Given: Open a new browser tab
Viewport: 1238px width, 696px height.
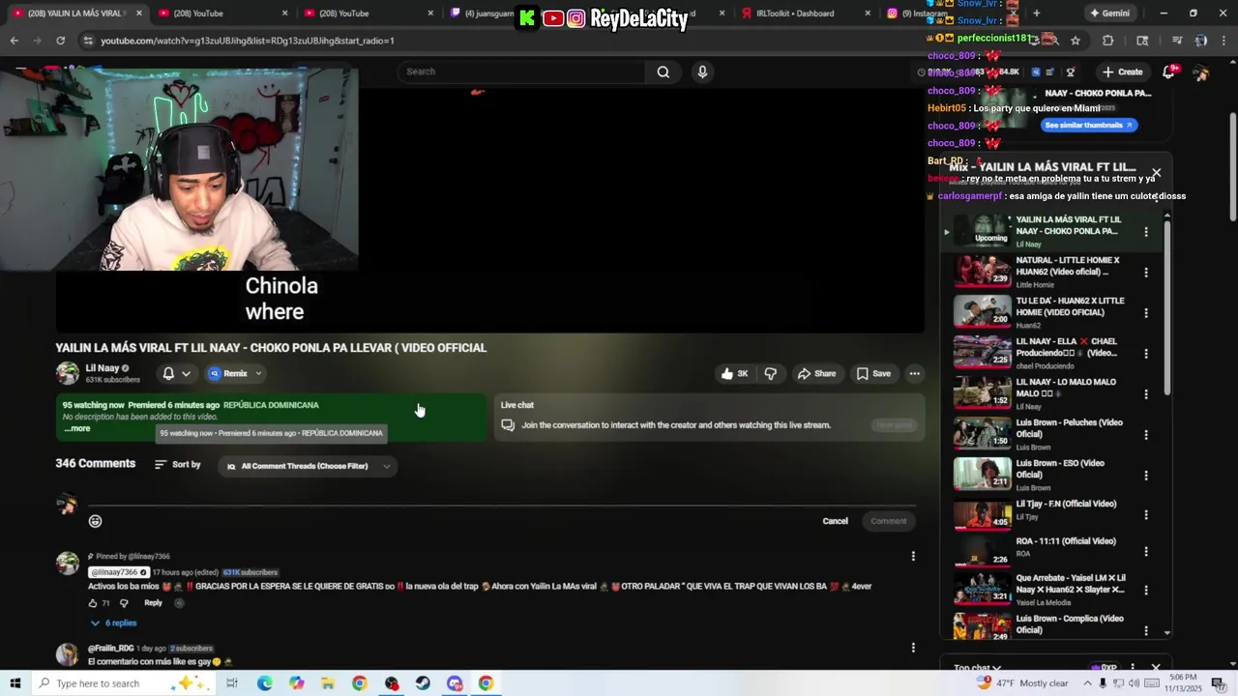Looking at the screenshot, I should point(1037,14).
